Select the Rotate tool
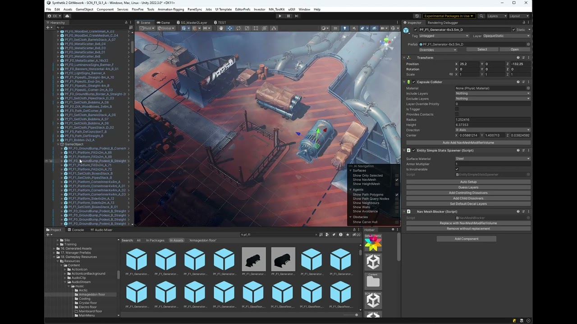Screen dimensions: 577x324 (238, 28)
